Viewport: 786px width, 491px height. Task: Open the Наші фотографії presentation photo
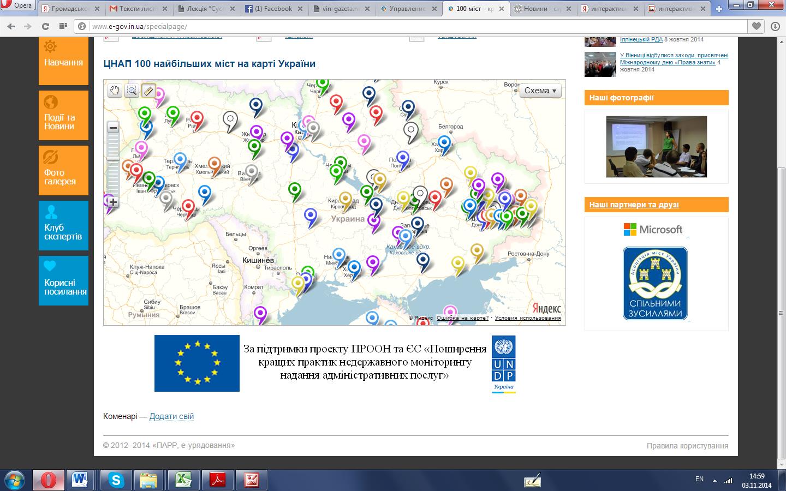657,146
